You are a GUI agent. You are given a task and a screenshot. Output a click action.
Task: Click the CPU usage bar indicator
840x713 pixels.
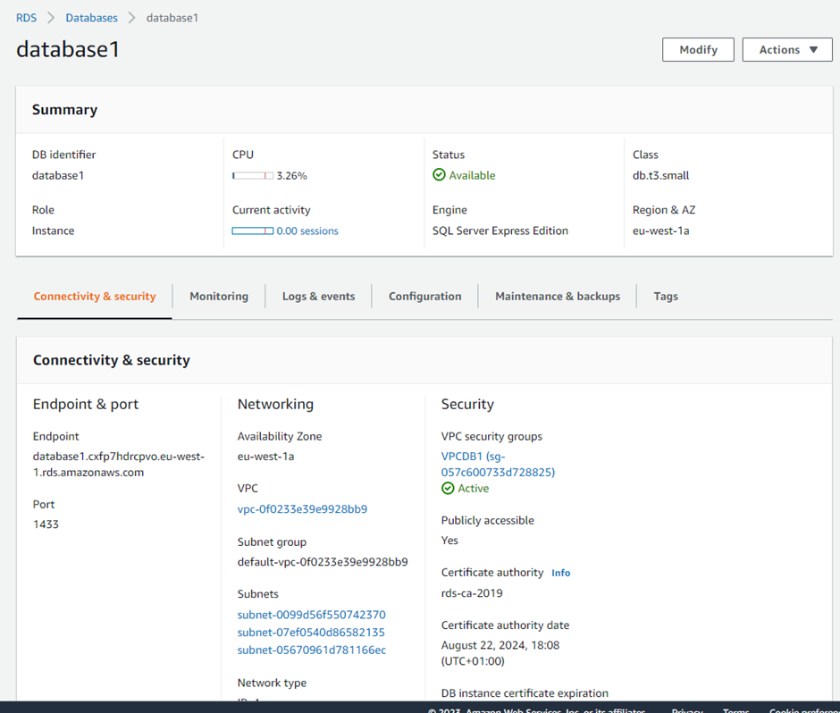pos(252,176)
